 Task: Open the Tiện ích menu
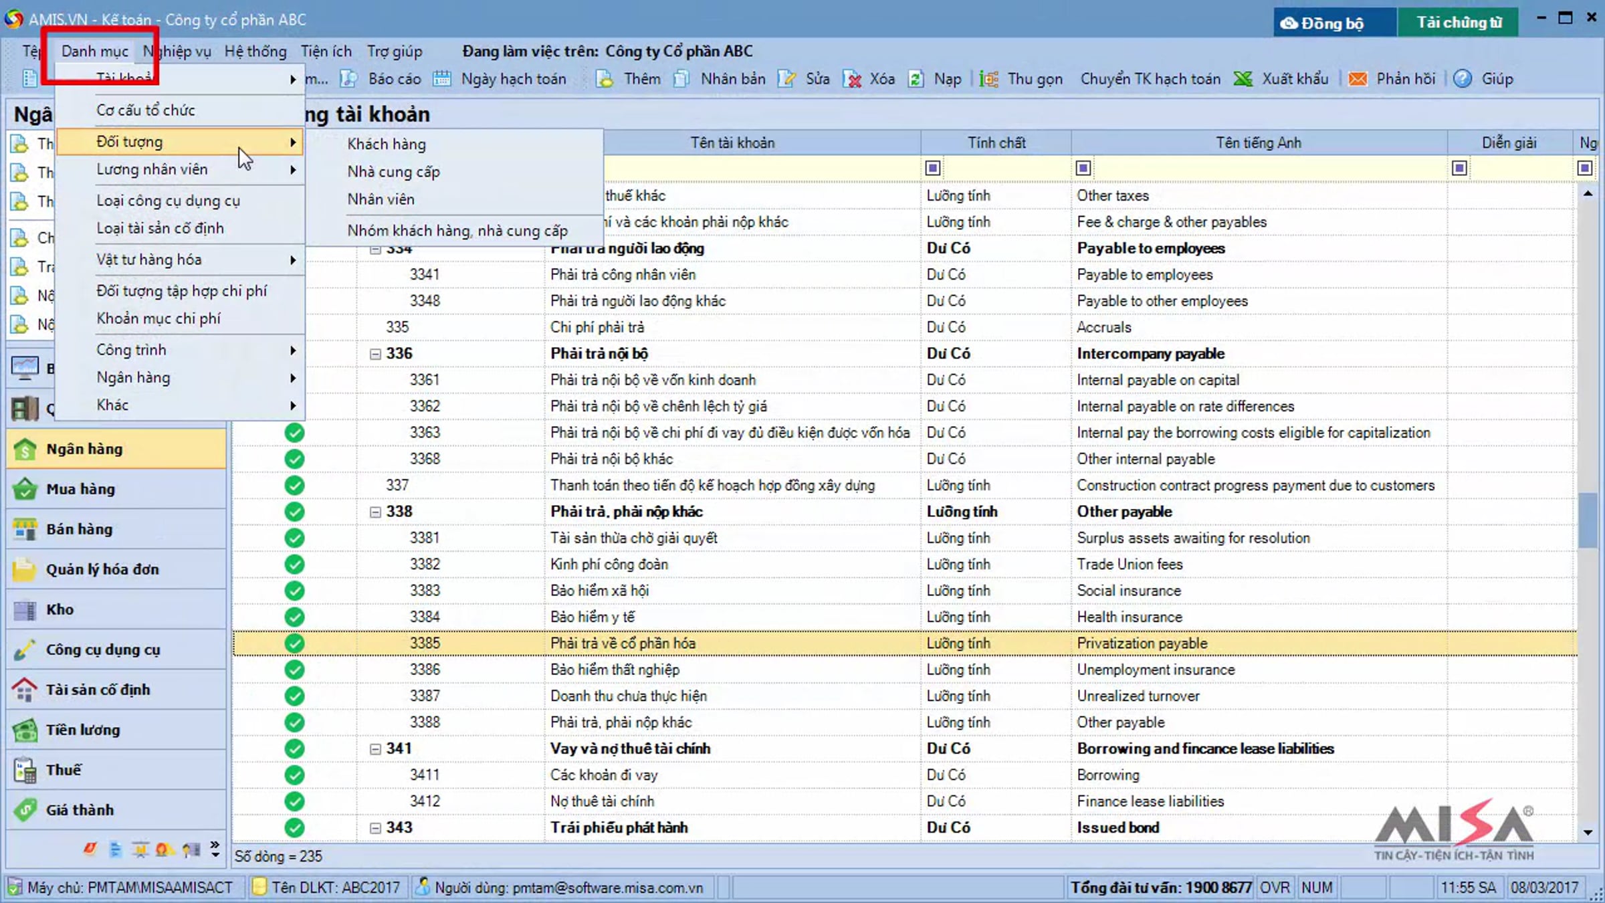click(x=326, y=52)
